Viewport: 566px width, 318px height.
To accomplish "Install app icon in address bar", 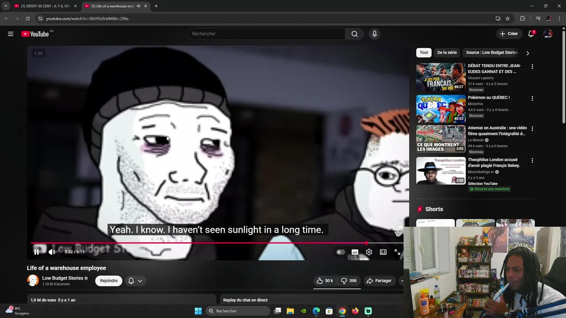I will coord(498,19).
